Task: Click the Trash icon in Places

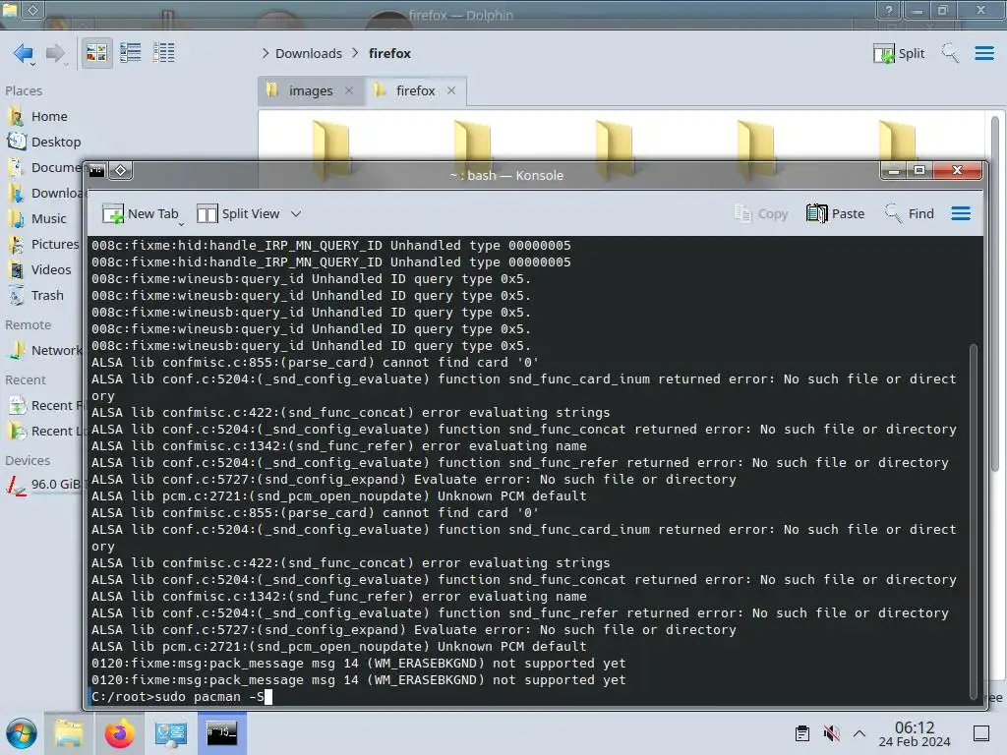Action: [x=16, y=296]
